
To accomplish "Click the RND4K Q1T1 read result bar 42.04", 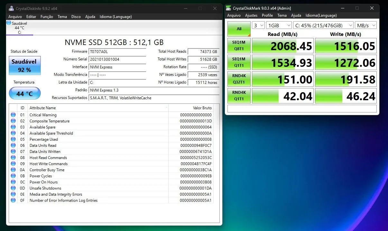I will point(282,96).
